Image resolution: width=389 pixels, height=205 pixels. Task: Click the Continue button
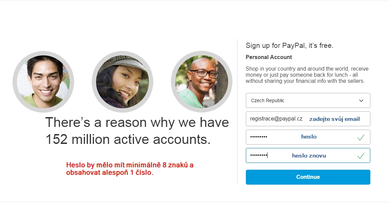308,177
